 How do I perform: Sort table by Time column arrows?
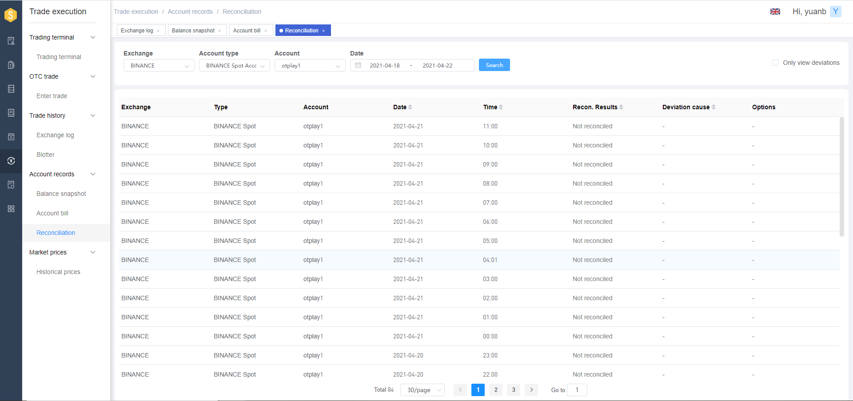(x=501, y=107)
